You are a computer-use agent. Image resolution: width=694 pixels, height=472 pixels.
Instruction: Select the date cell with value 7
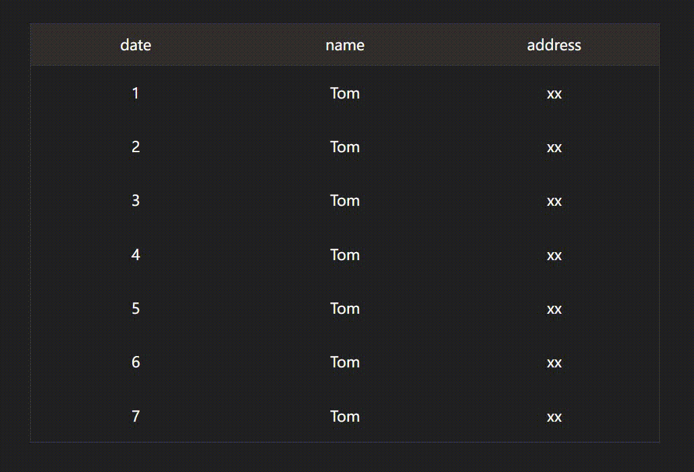pyautogui.click(x=136, y=416)
